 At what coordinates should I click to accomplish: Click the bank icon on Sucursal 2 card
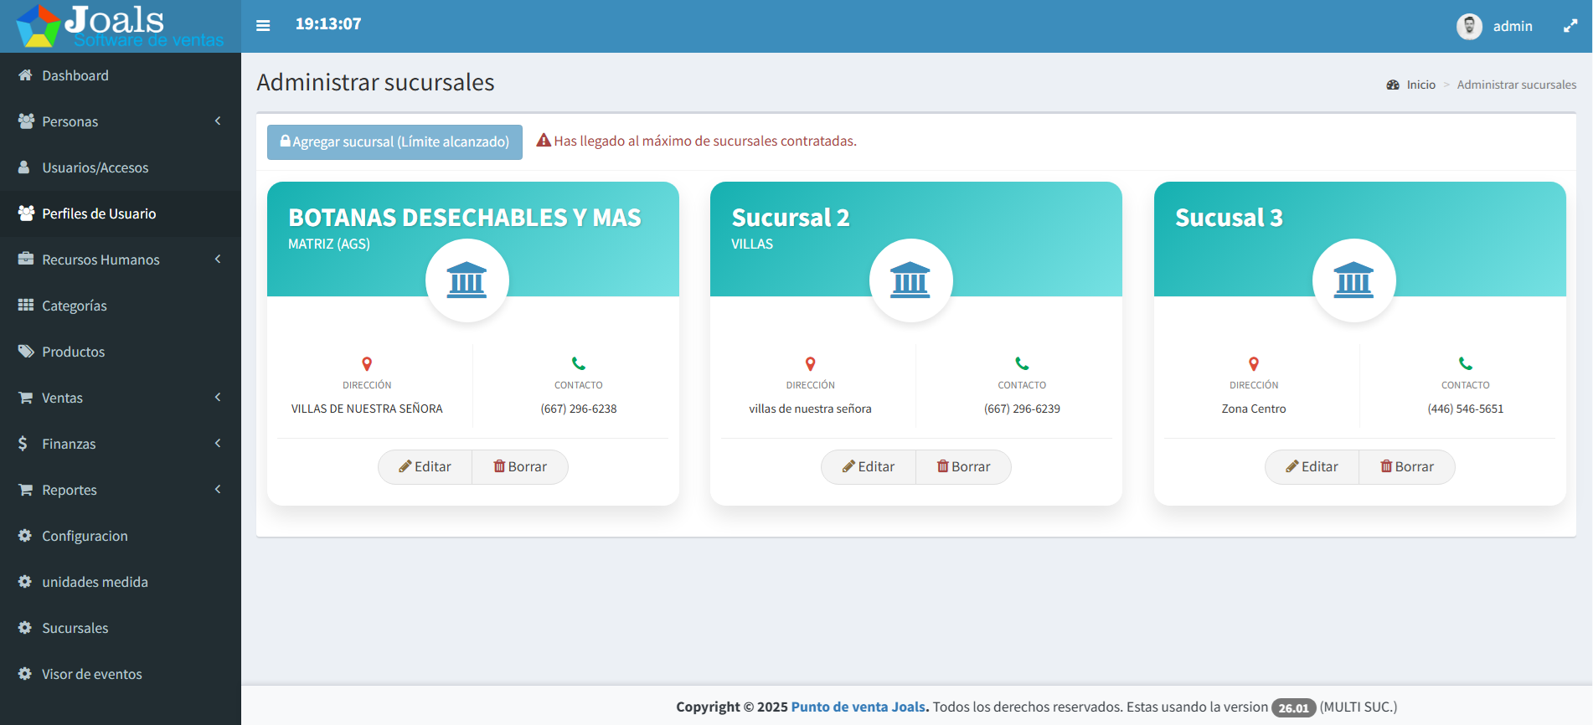point(910,280)
